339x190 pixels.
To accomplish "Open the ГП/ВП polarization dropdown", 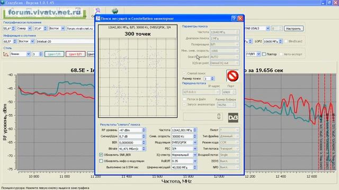I will (x=258, y=54).
